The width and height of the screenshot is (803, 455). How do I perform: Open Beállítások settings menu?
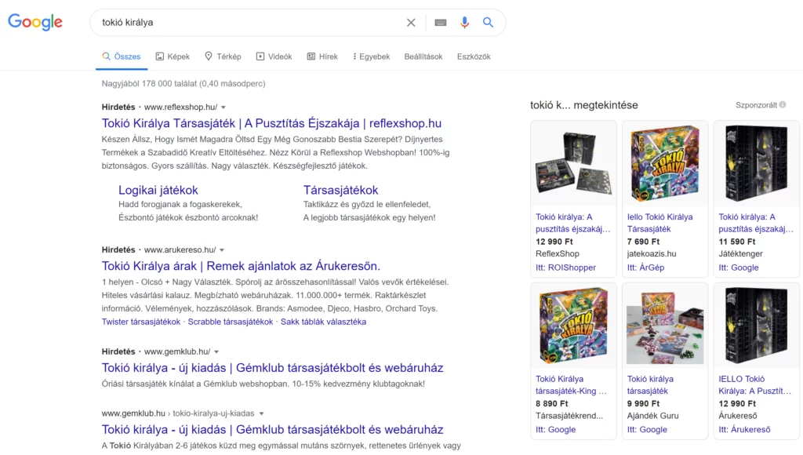[x=423, y=56]
